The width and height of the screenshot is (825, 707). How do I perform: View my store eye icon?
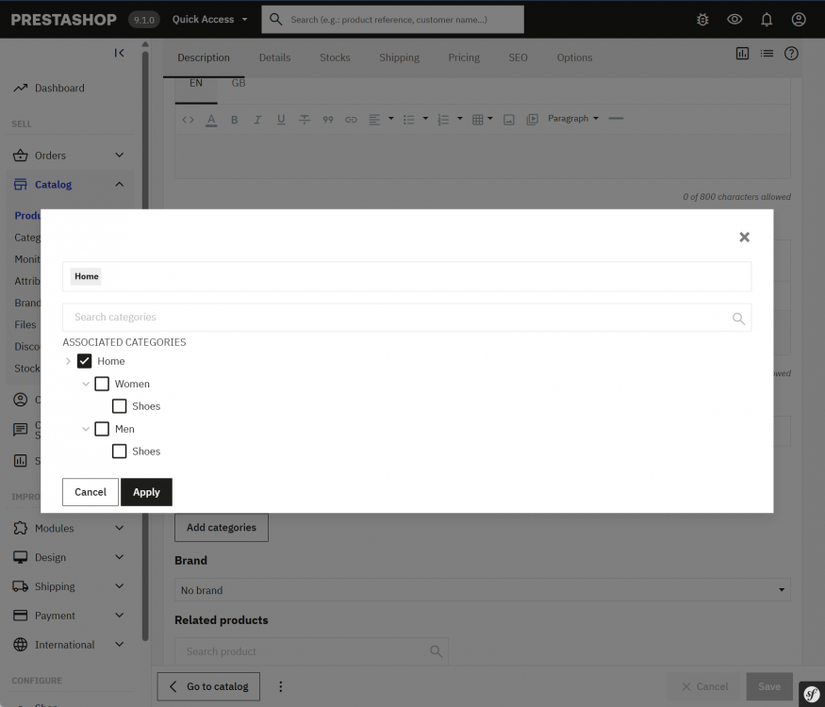tap(734, 20)
